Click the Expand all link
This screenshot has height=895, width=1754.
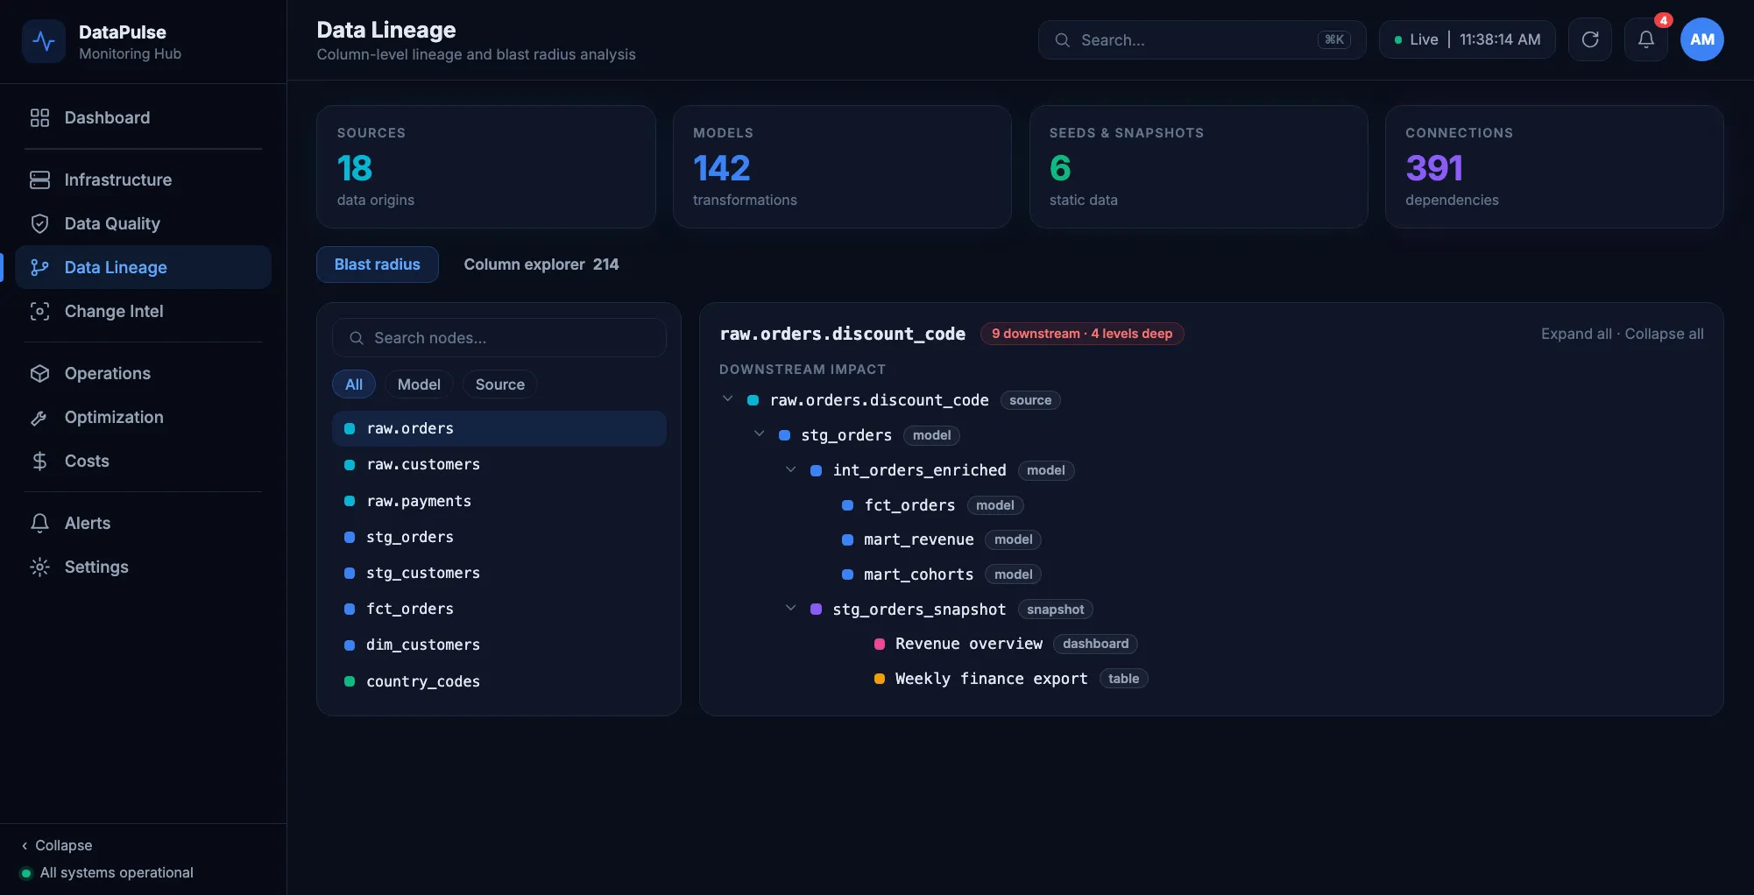[x=1576, y=334]
